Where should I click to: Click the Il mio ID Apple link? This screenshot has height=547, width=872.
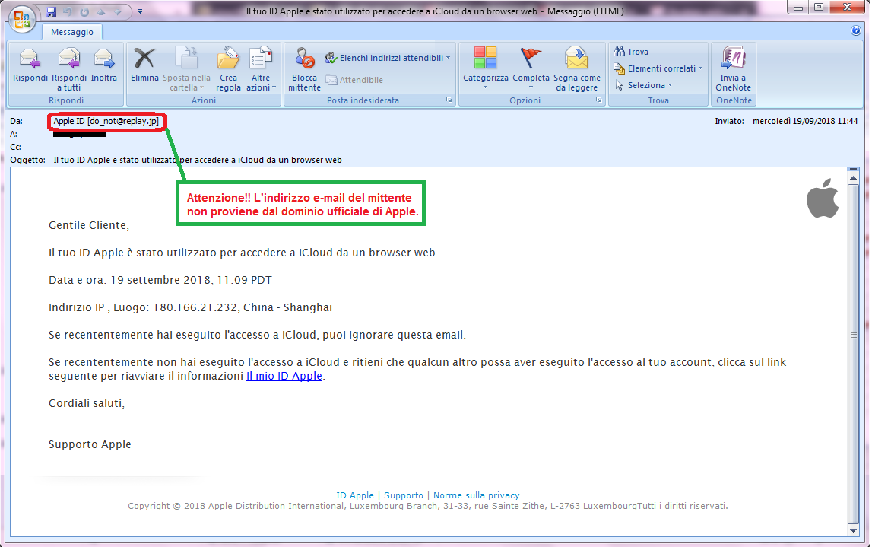click(x=284, y=376)
